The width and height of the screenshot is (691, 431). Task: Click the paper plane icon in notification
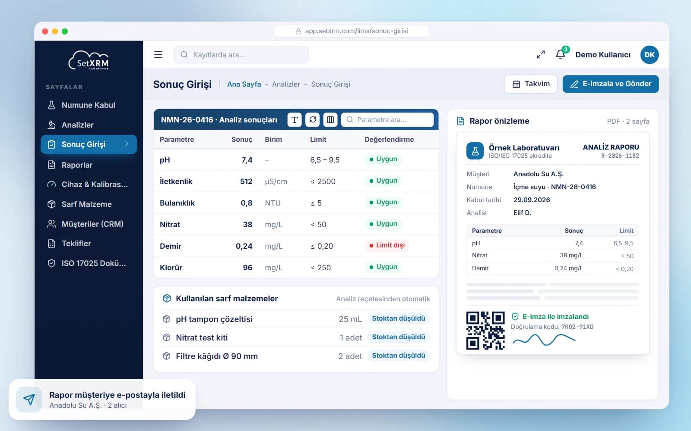(29, 400)
